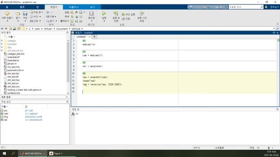Click the Comment percent icon
Screen dimensions: 280x157
click(x=72, y=17)
